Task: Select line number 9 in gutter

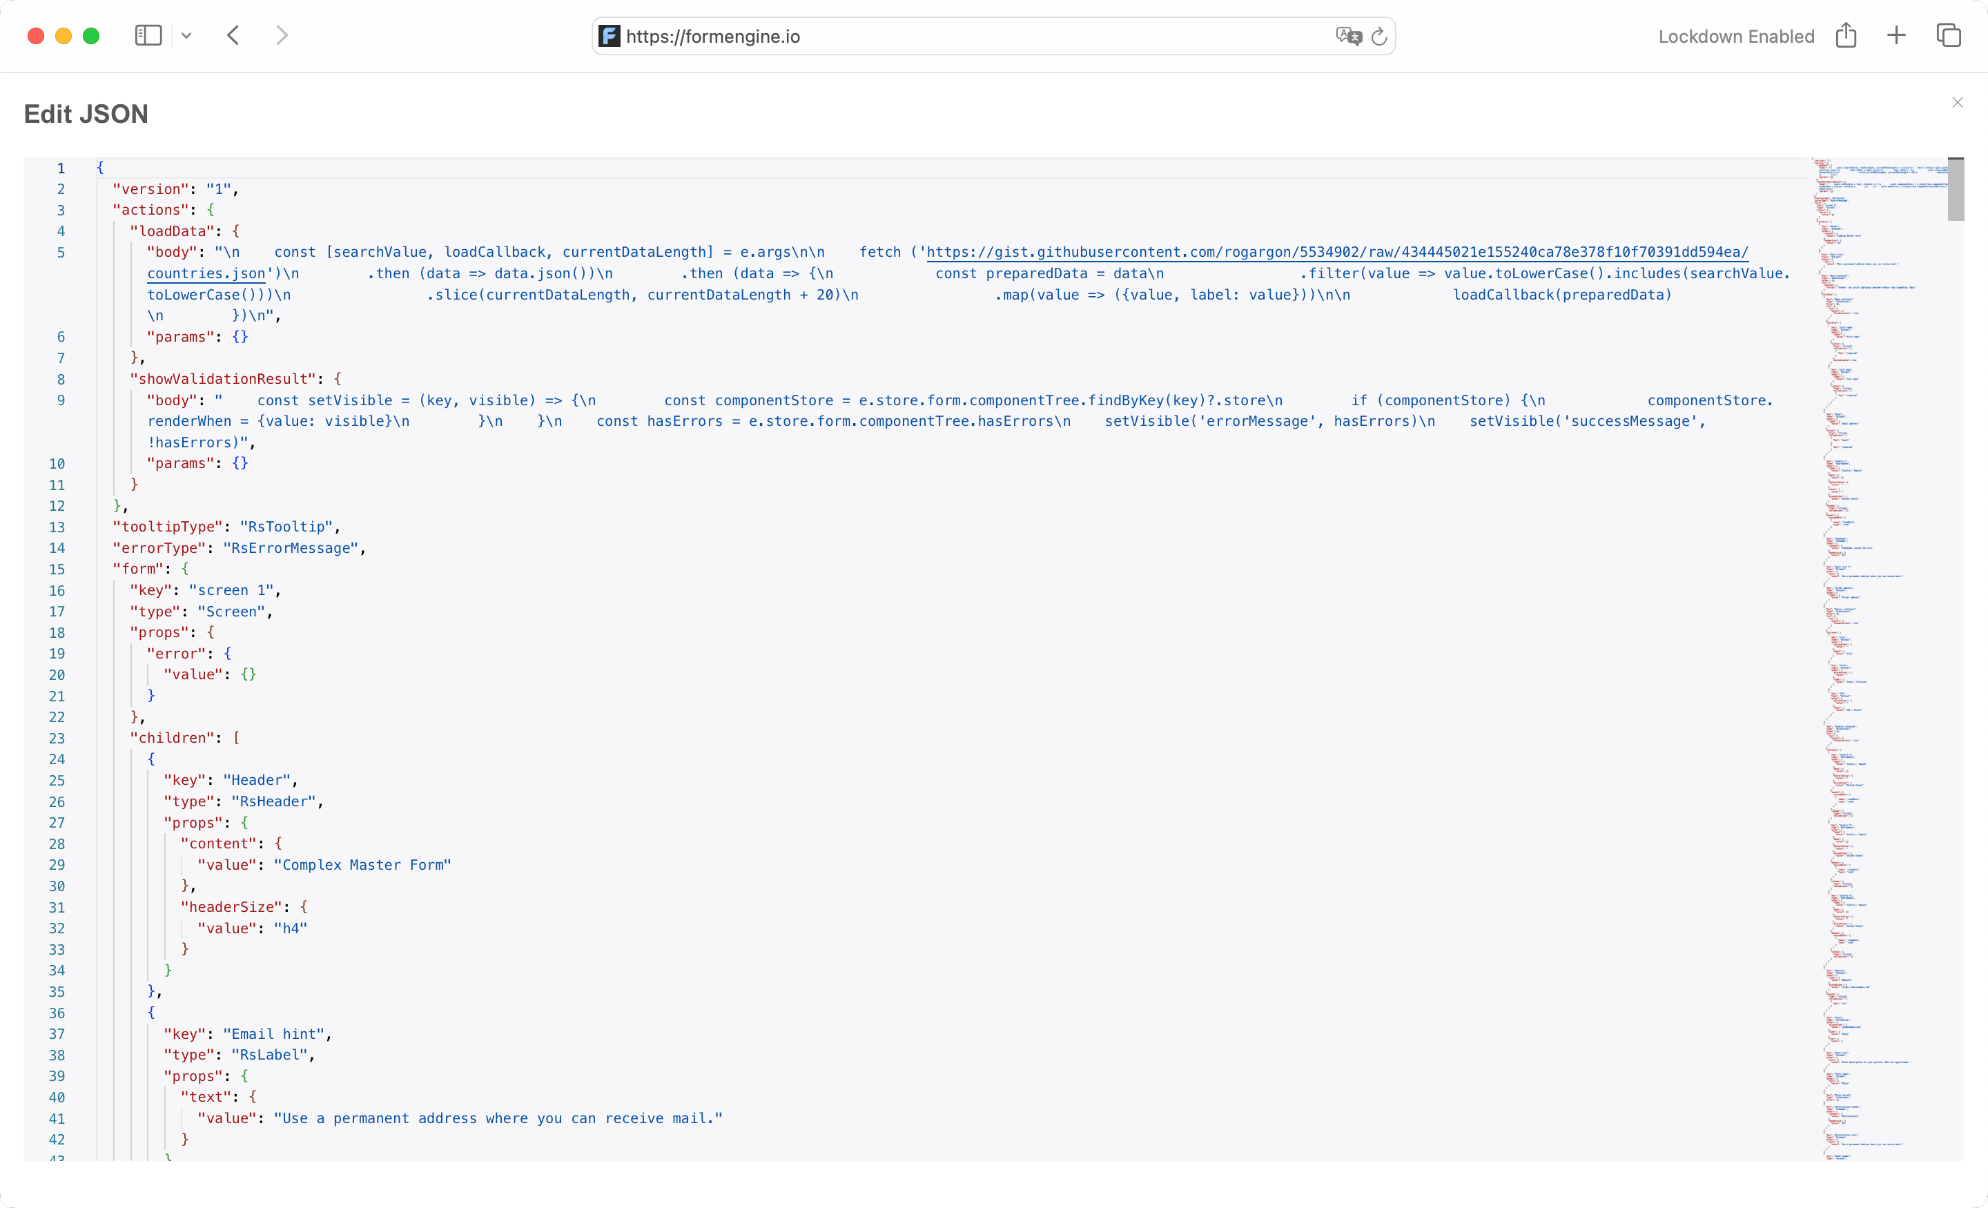Action: point(61,400)
